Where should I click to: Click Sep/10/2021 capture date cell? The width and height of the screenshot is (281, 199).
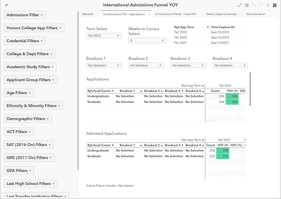pos(220,43)
